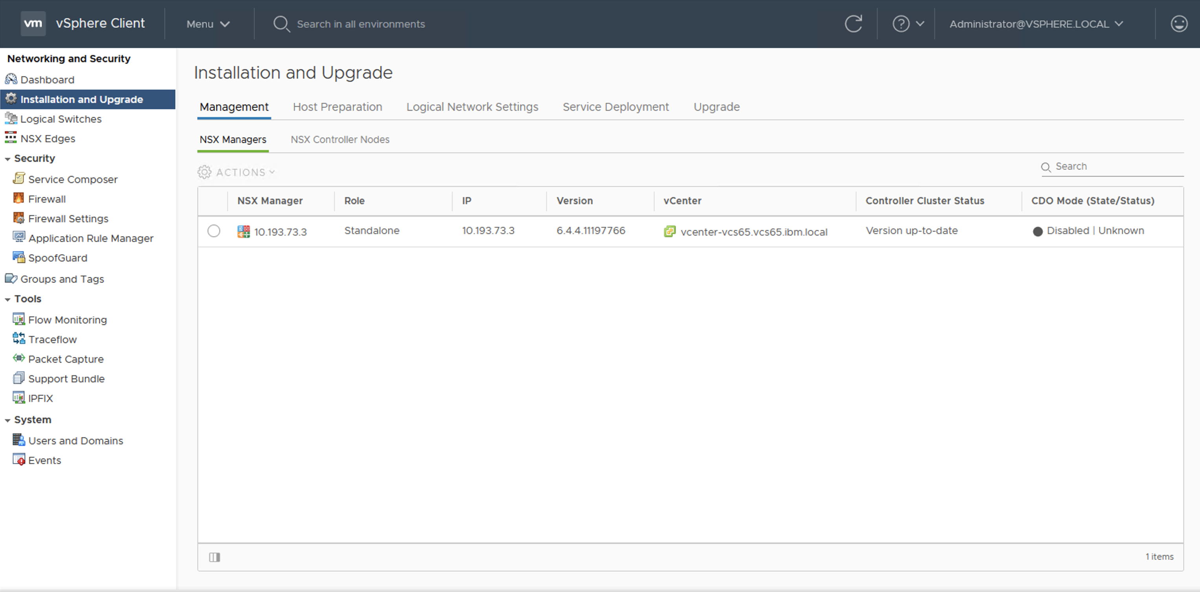The width and height of the screenshot is (1200, 592).
Task: Click the Traceflow icon in sidebar
Action: [x=18, y=339]
